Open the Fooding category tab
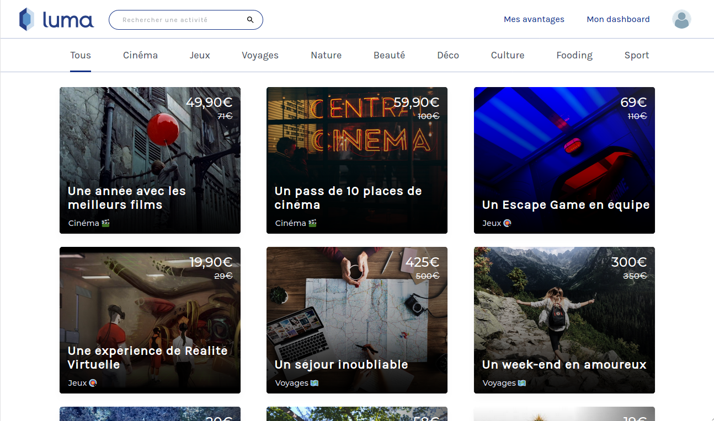This screenshot has height=421, width=714. (x=574, y=55)
